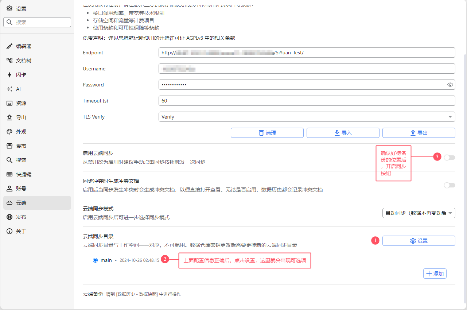Toggle 同步冲突时生成冲突文档 switch
Image resolution: width=467 pixels, height=310 pixels.
[x=450, y=185]
